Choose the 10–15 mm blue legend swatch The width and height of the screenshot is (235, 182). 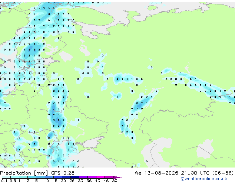(x=49, y=177)
